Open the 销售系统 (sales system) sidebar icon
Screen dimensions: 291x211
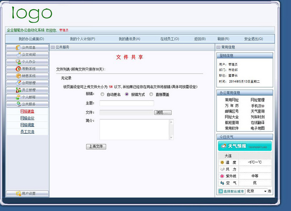27,76
